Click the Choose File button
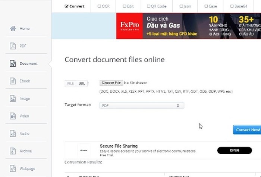261x177 pixels. 111,83
